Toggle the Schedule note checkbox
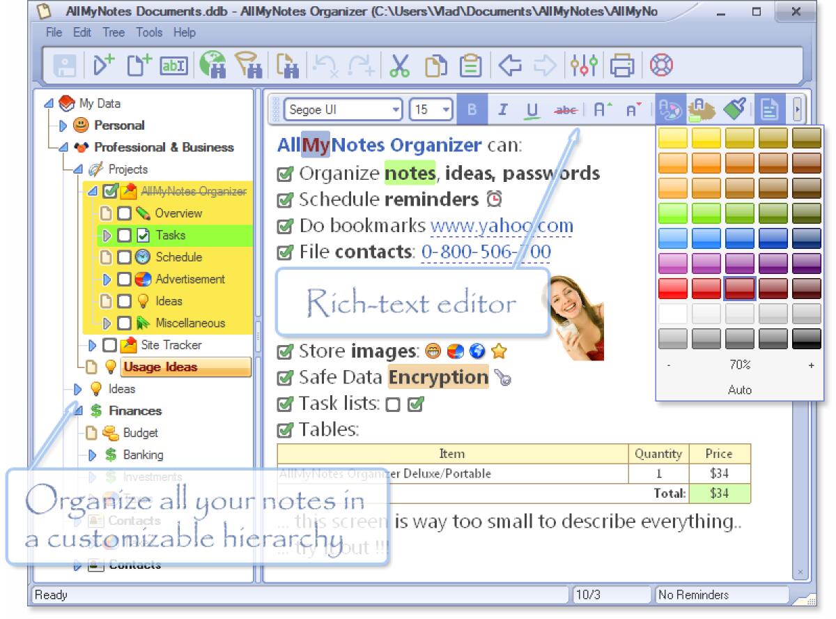836x619 pixels. click(124, 257)
